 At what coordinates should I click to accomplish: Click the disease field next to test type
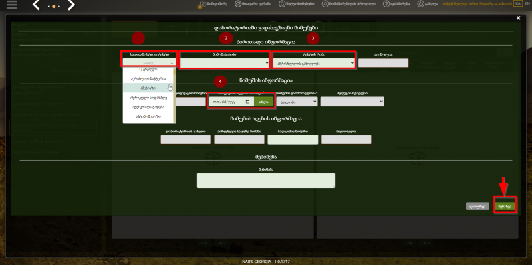pos(384,63)
